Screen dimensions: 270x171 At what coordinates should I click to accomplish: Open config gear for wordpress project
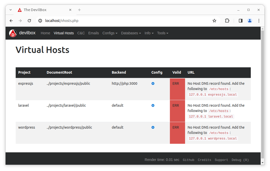(153, 127)
